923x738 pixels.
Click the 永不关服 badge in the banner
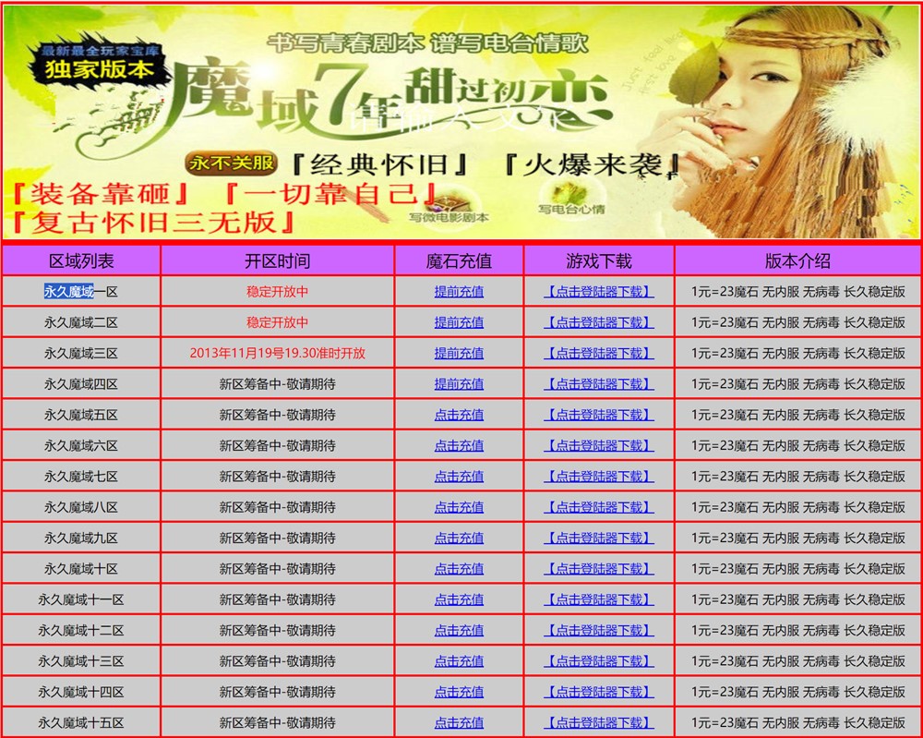point(232,163)
